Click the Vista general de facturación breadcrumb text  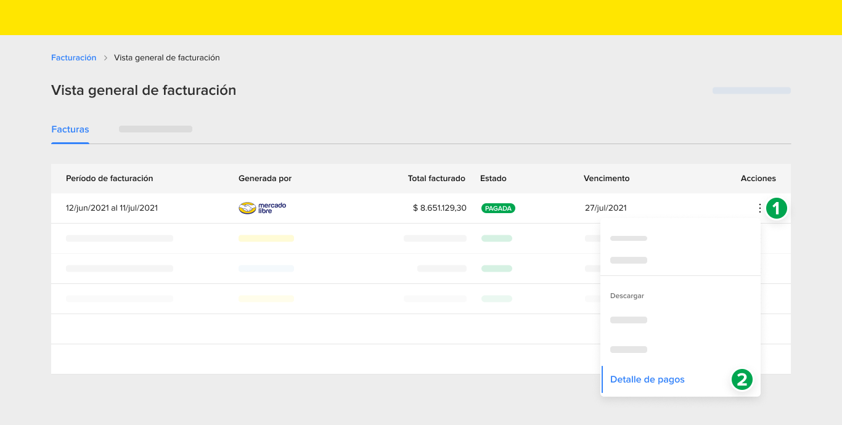(167, 58)
